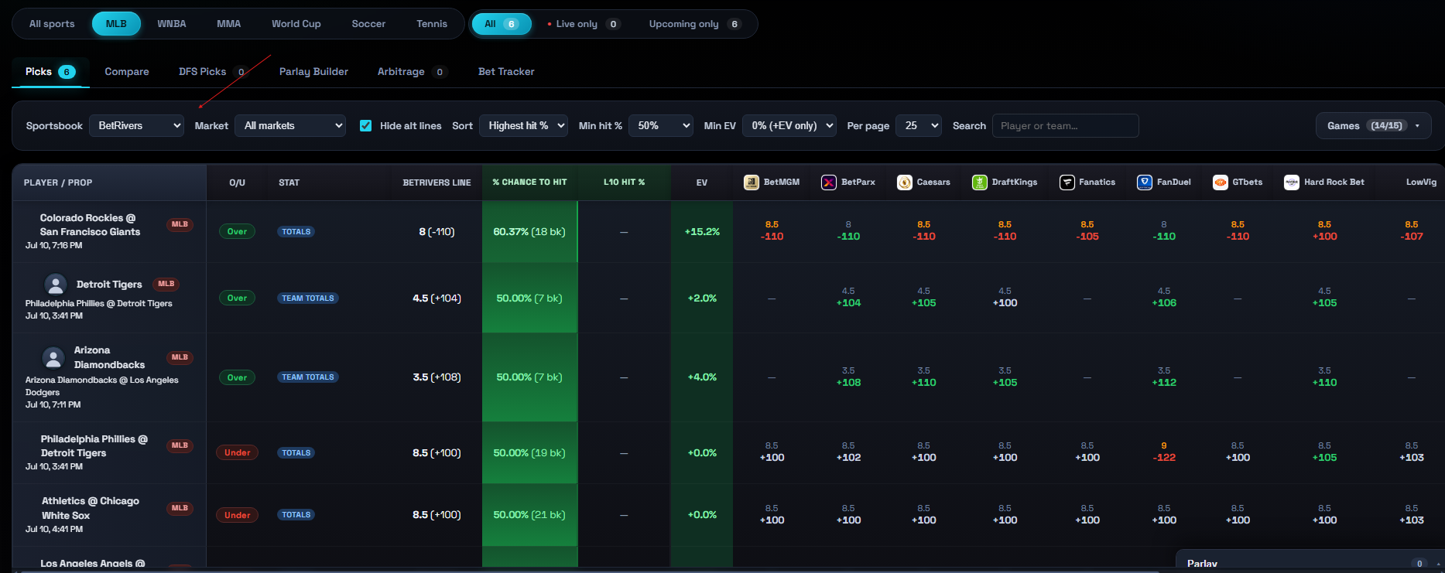Open the Compare tab
The width and height of the screenshot is (1445, 573).
click(x=127, y=72)
